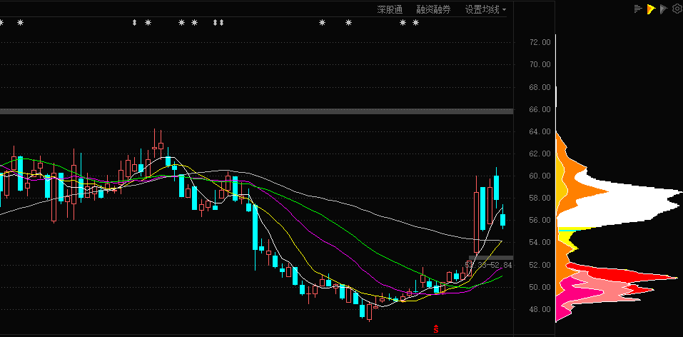Click the small gray gap box above 52.33-52.84
683x337 pixels.
(491, 258)
